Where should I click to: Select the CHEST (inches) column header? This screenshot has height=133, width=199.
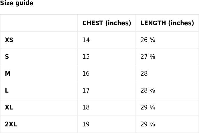107,23
